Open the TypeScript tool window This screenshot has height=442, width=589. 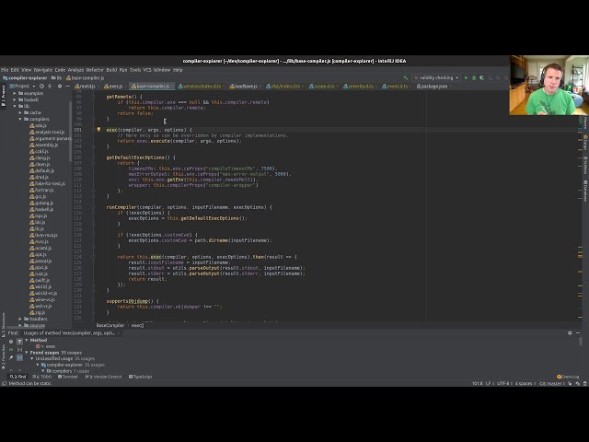coord(141,377)
